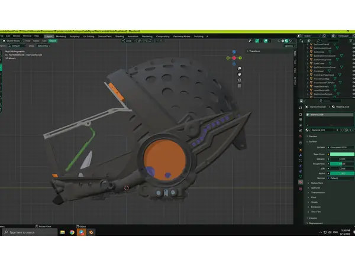Open the Texture properties tab icon
Image resolution: width=355 pixels, height=266 pixels.
pos(301,189)
